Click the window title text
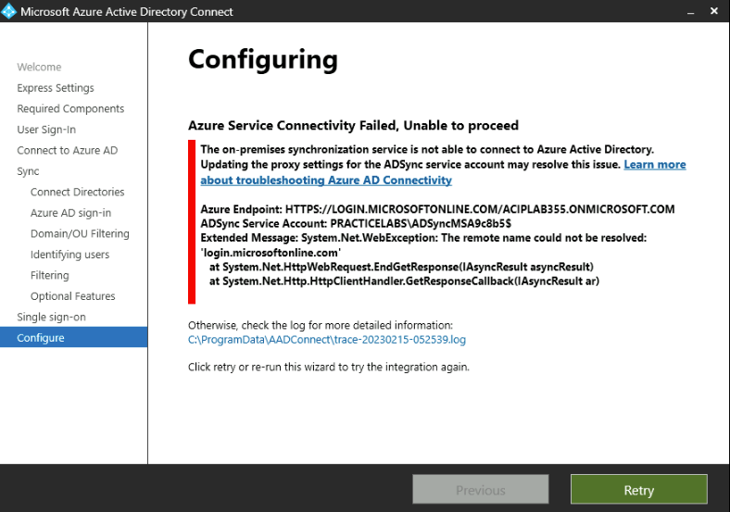Image resolution: width=730 pixels, height=512 pixels. pyautogui.click(x=127, y=12)
